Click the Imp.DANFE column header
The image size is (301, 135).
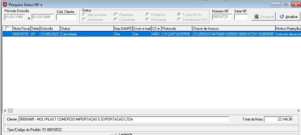[123, 29]
